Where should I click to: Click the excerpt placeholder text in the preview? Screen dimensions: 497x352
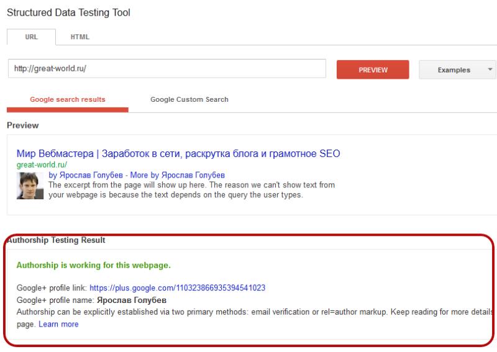click(x=191, y=190)
